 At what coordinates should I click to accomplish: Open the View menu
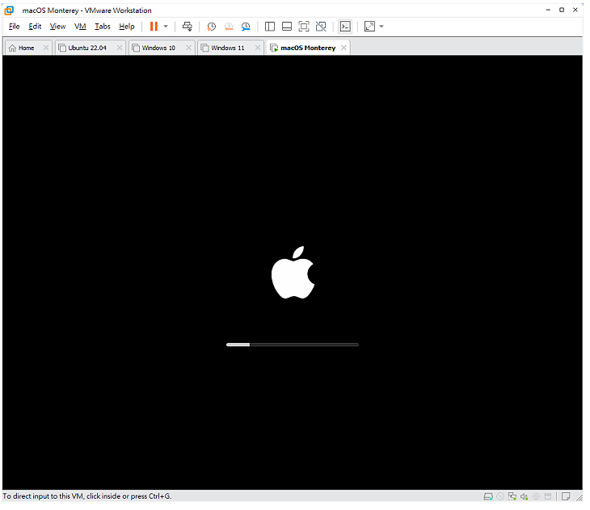(58, 27)
